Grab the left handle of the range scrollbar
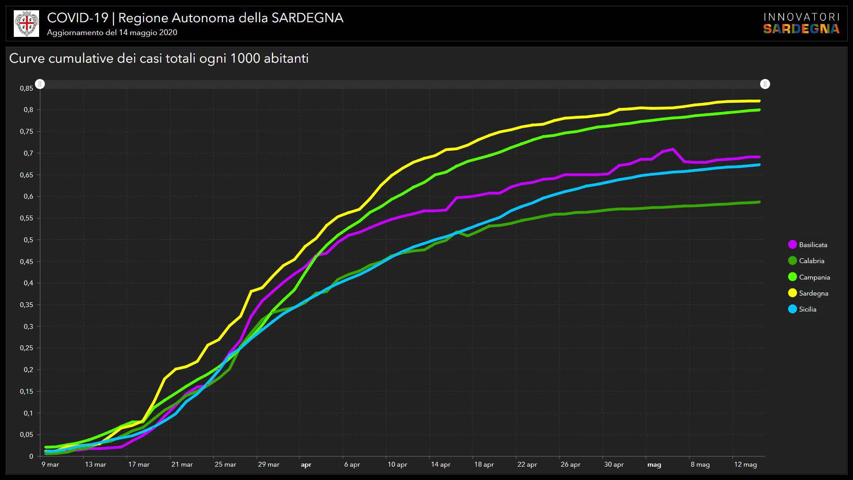853x480 pixels. coord(40,84)
